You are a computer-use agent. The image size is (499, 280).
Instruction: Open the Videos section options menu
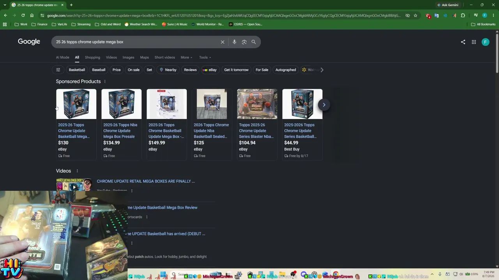coord(77,171)
